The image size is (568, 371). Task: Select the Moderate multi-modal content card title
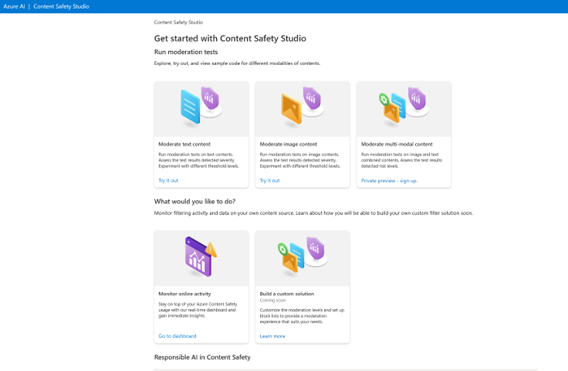click(397, 144)
